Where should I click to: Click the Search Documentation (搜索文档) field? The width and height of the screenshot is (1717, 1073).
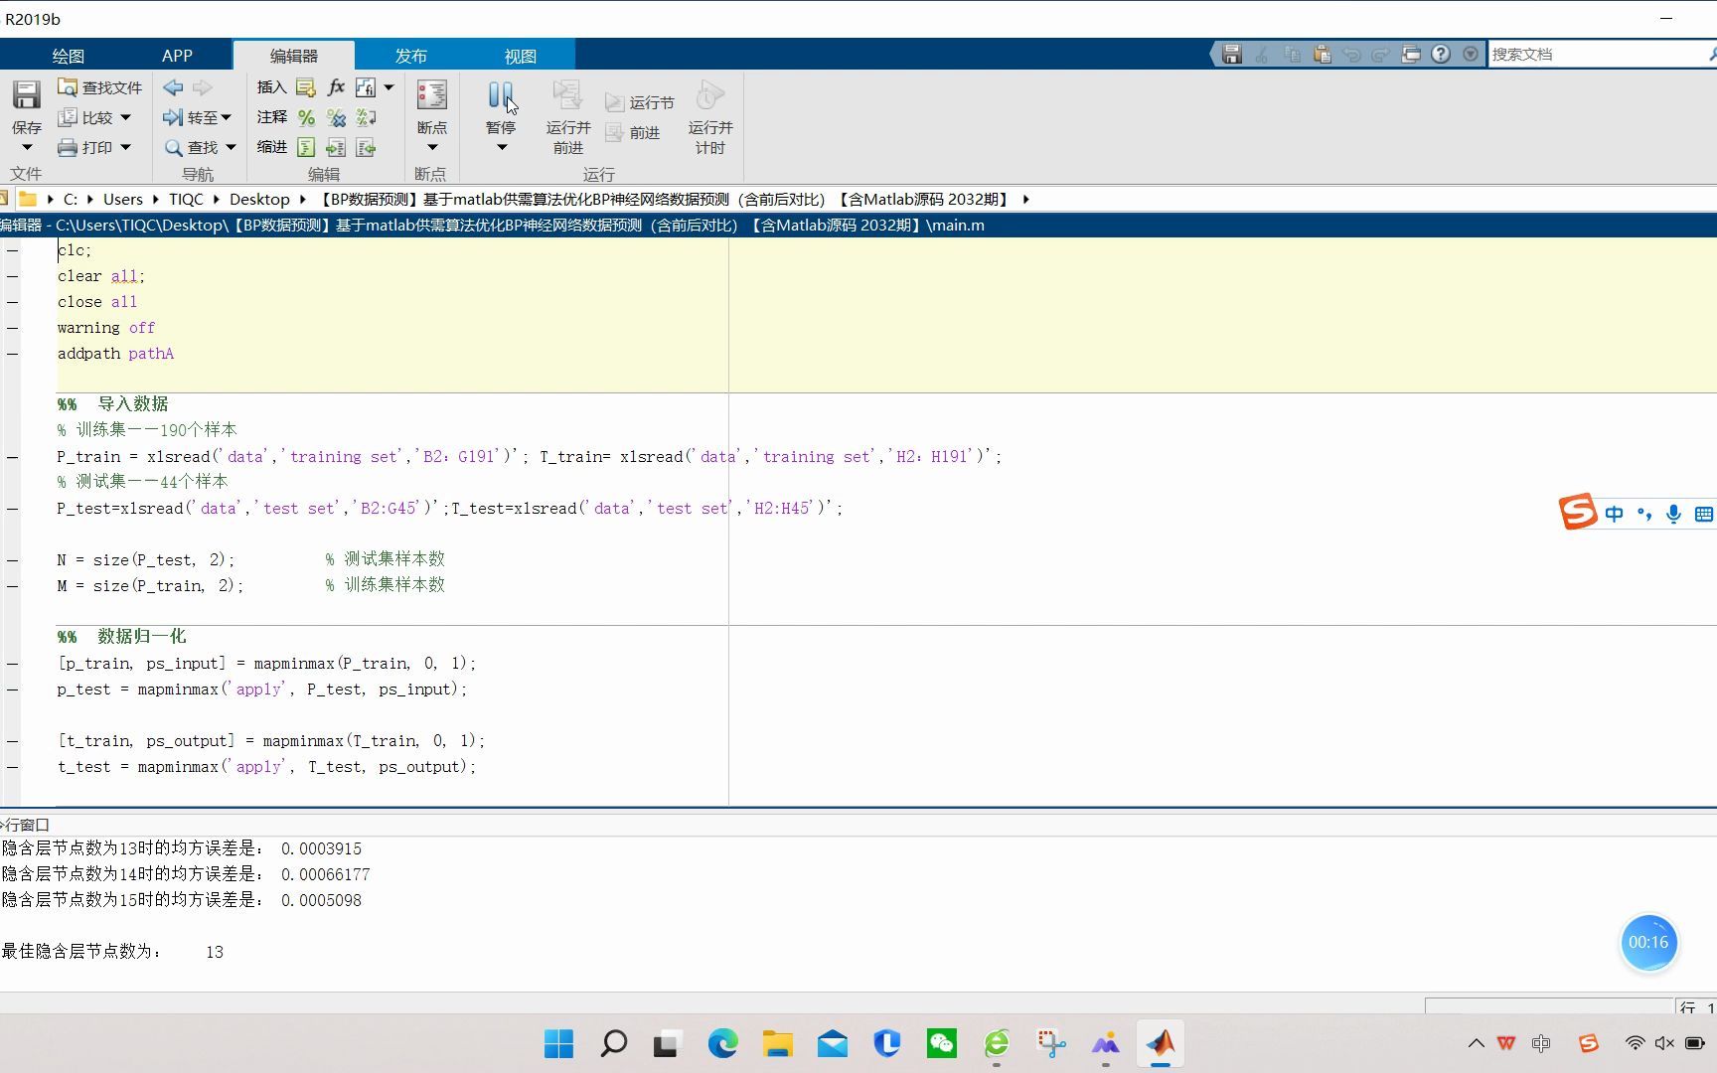click(x=1602, y=55)
